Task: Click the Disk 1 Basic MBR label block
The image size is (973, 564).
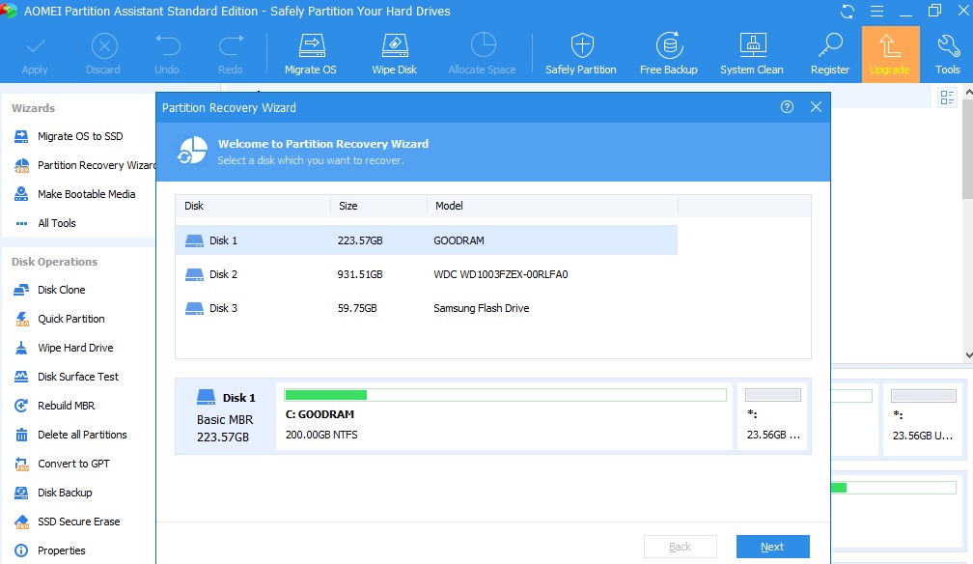Action: (x=226, y=416)
